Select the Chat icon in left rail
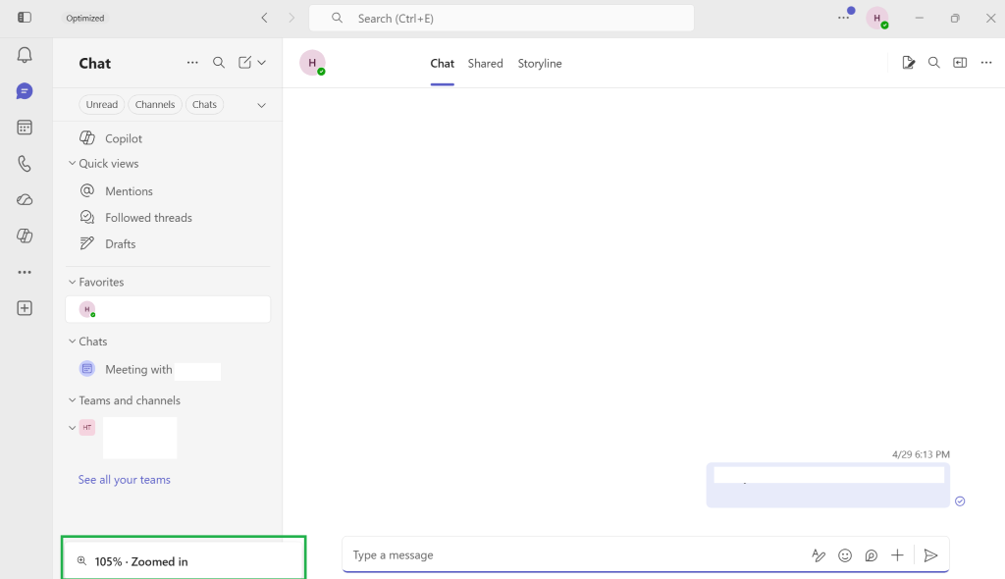The height and width of the screenshot is (579, 1005). (x=25, y=91)
